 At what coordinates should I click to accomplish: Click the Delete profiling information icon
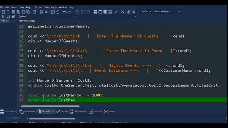[x=134, y=12]
